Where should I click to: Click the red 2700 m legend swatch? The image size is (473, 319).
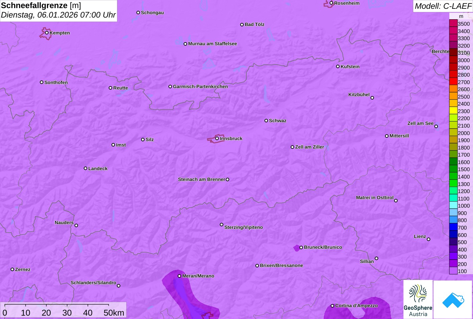pos(453,82)
